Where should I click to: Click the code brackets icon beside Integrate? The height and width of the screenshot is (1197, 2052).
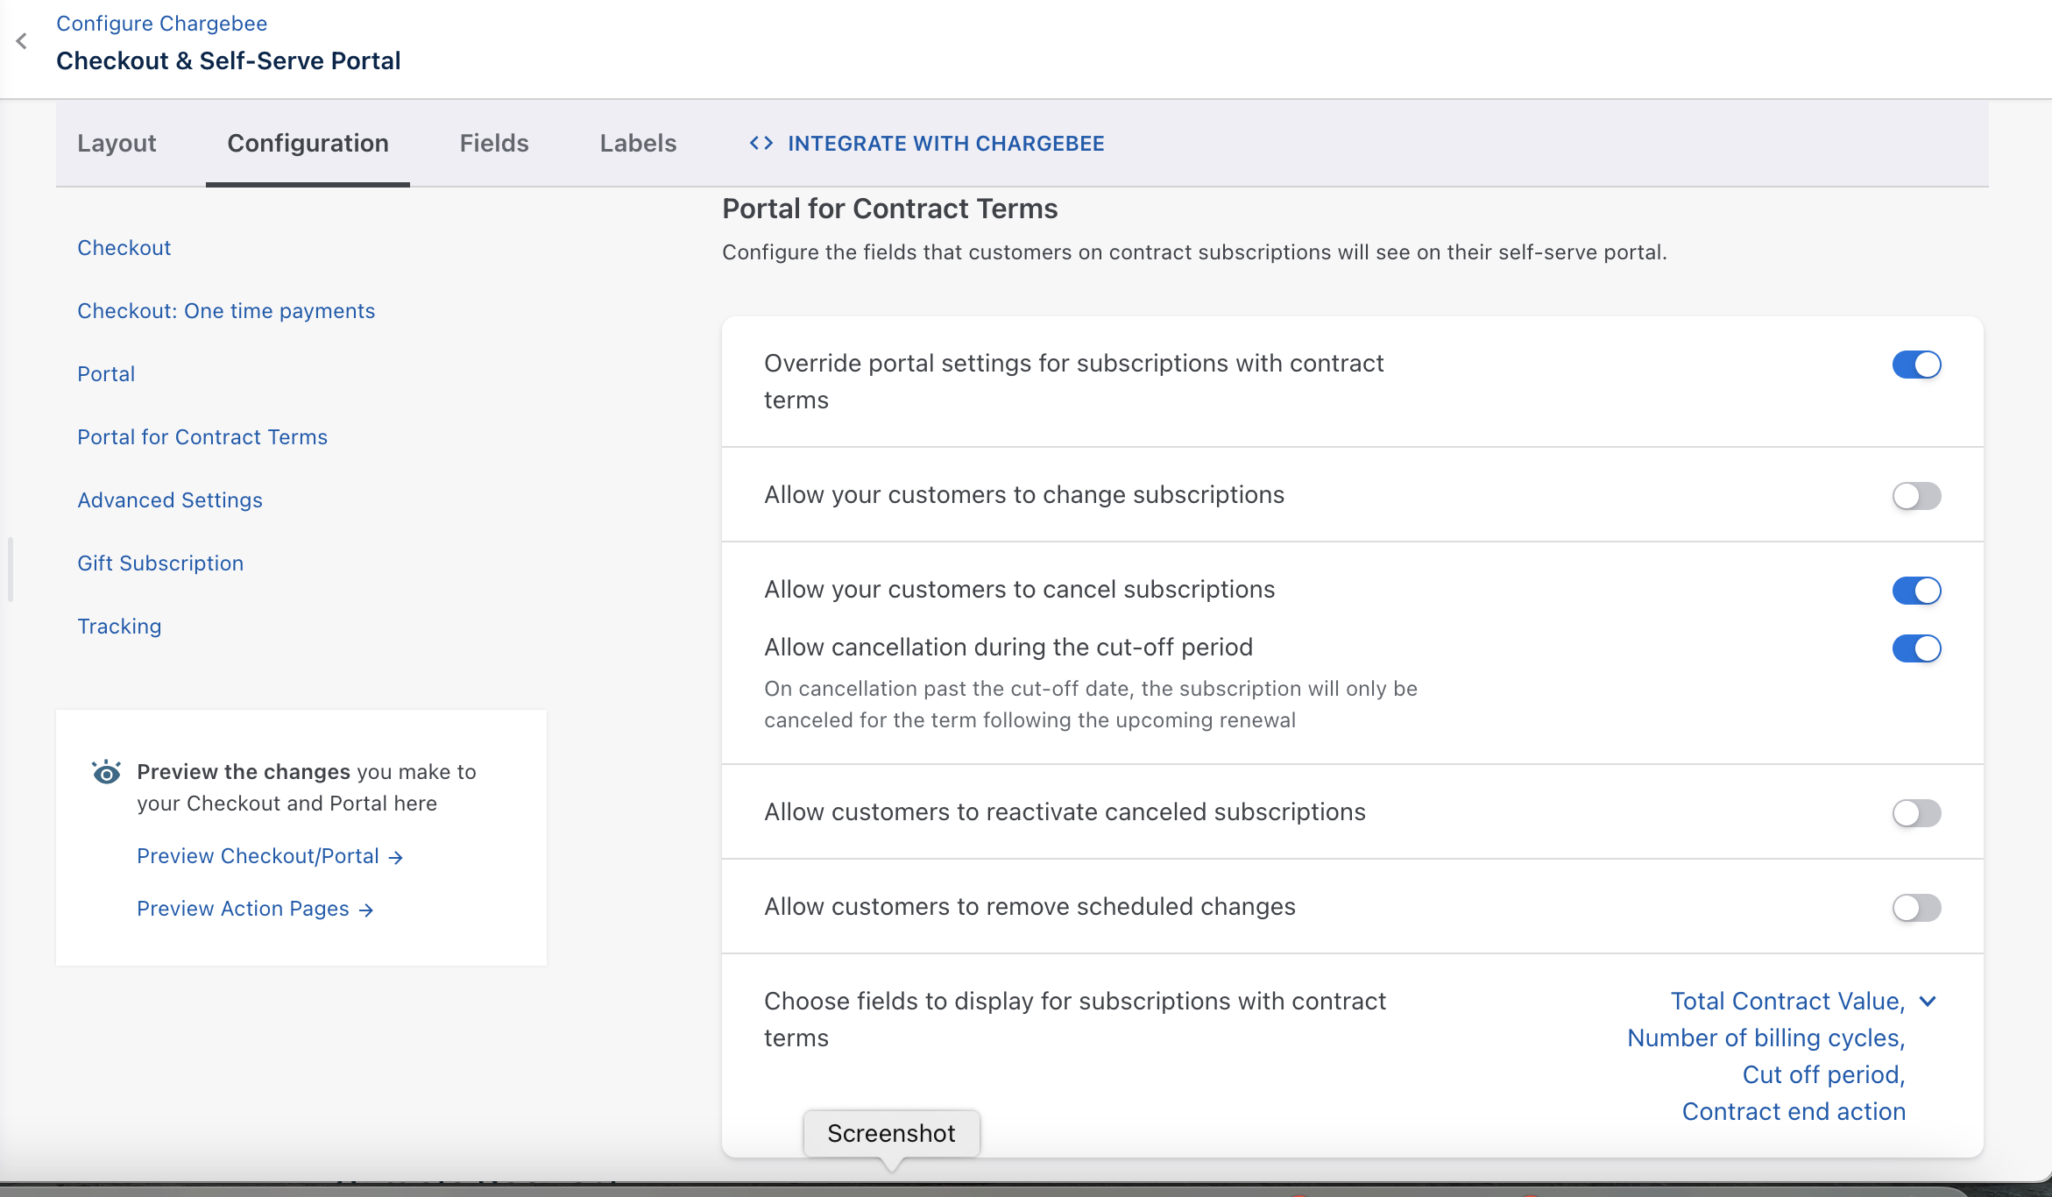click(x=761, y=143)
